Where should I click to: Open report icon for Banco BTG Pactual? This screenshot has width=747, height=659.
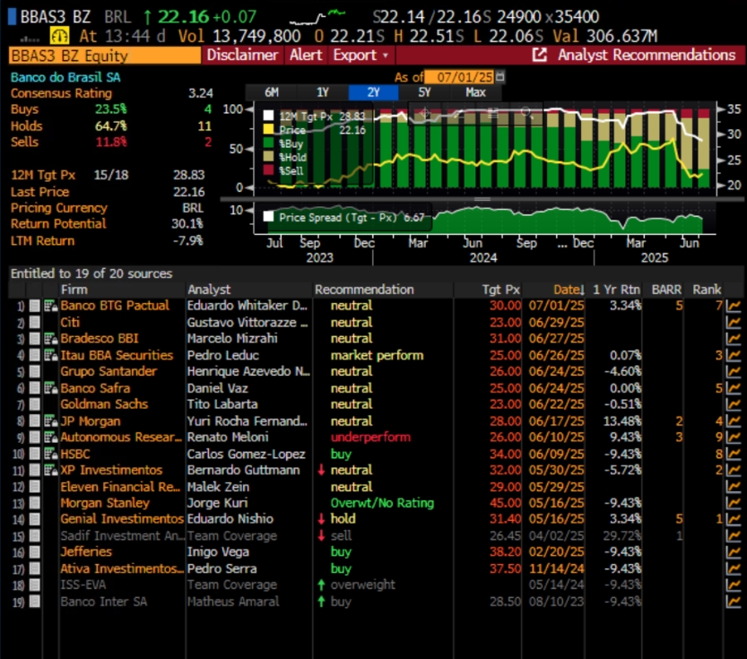coord(50,306)
